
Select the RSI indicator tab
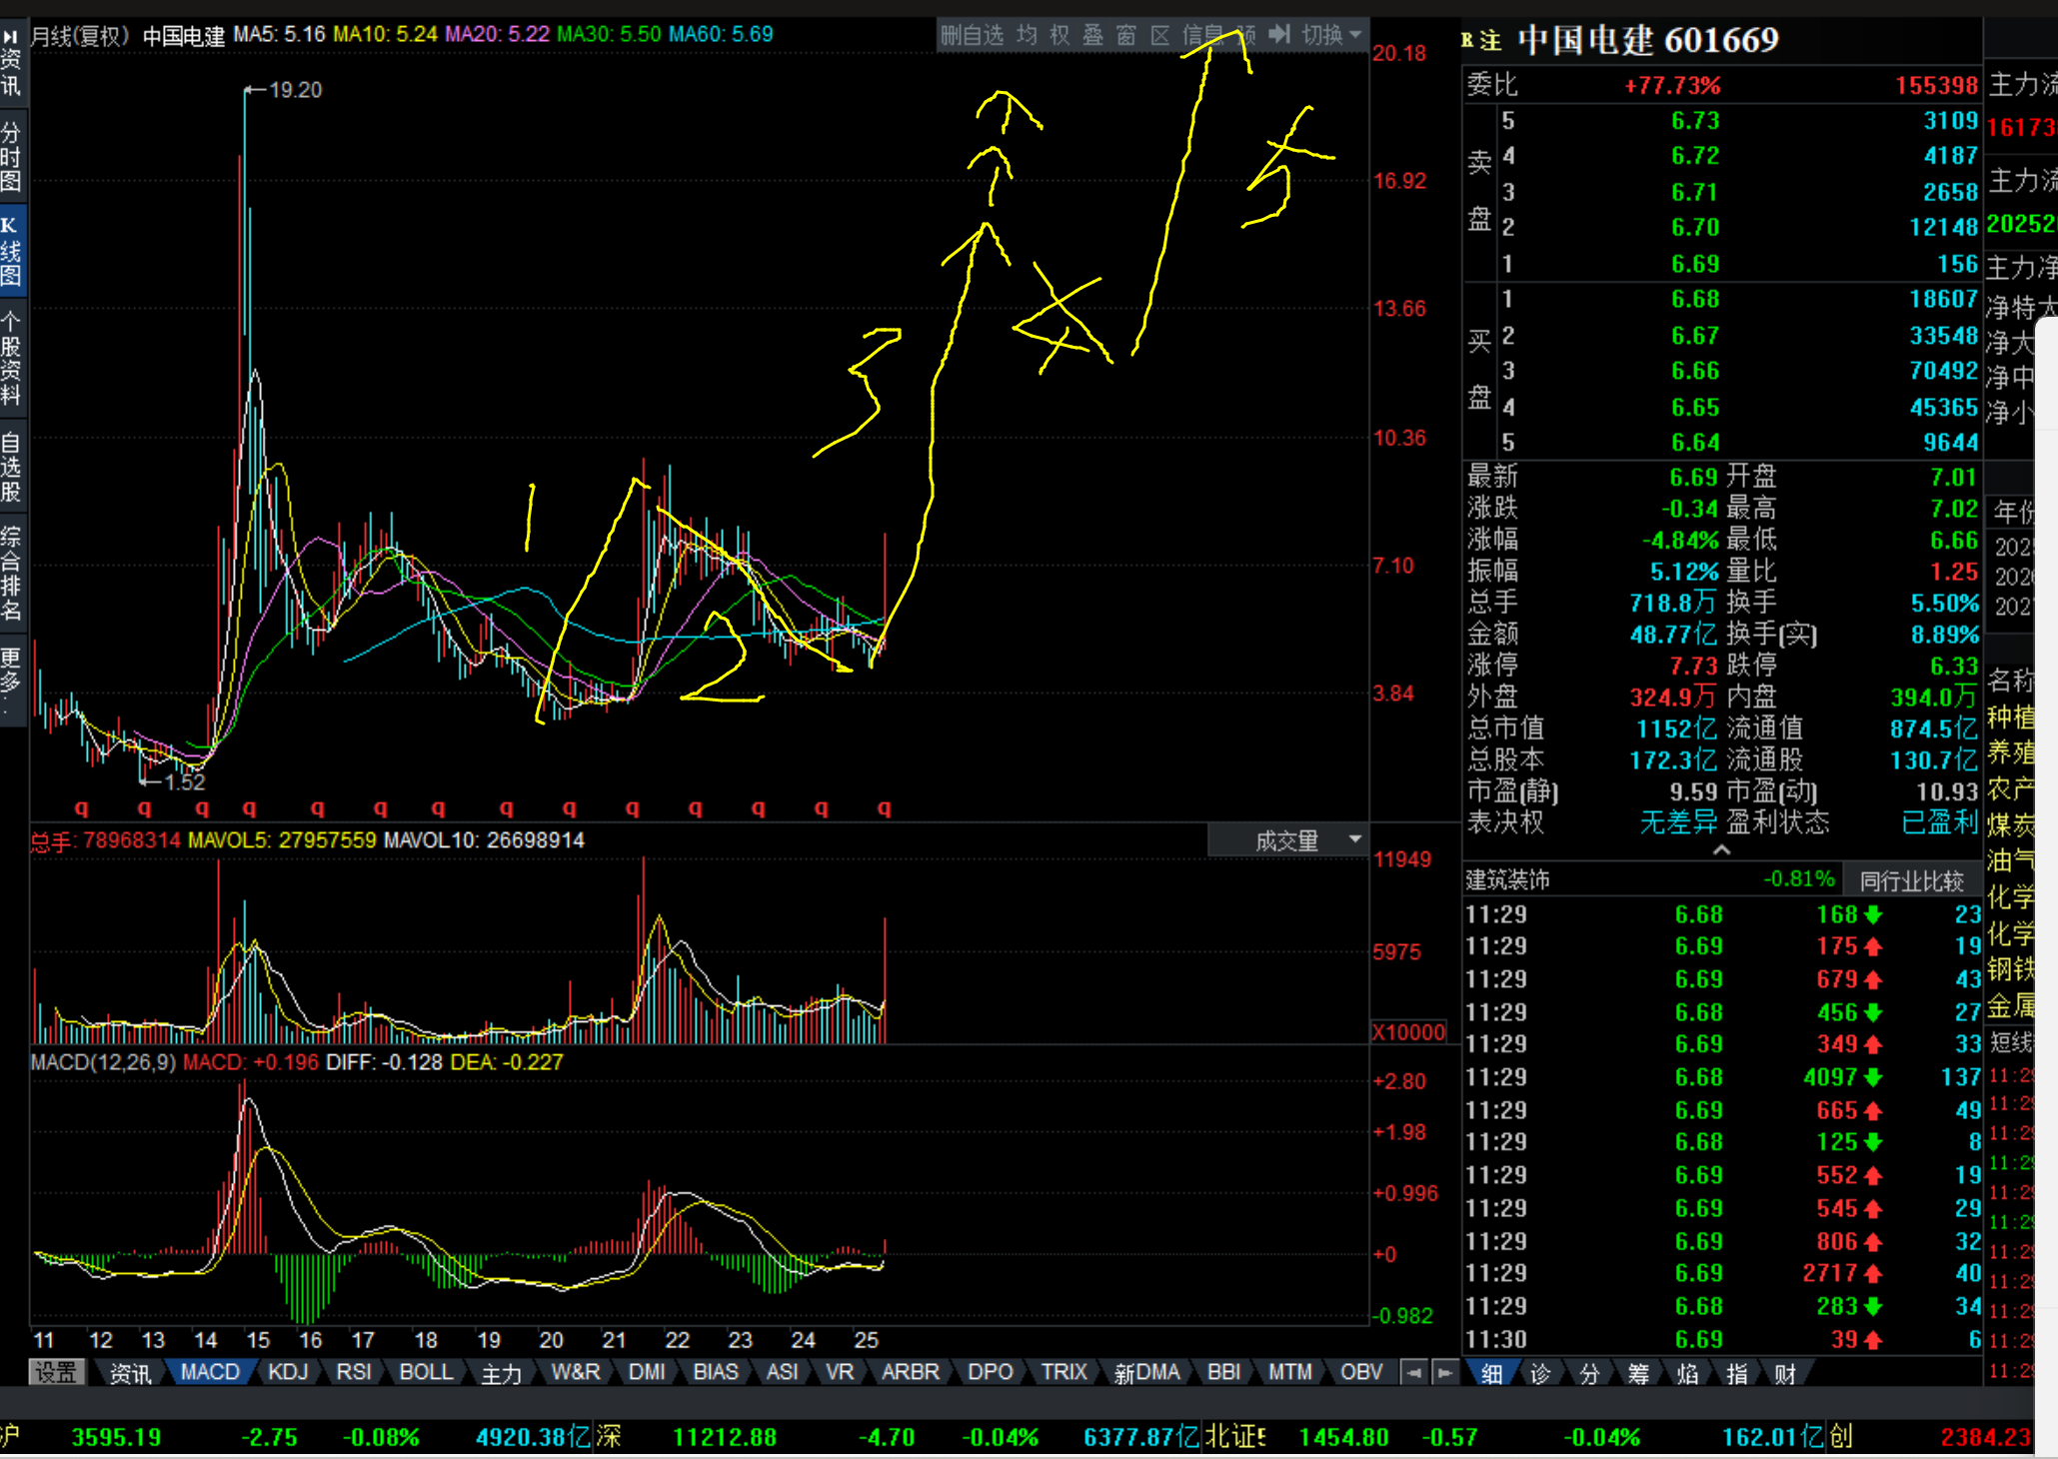coord(354,1372)
